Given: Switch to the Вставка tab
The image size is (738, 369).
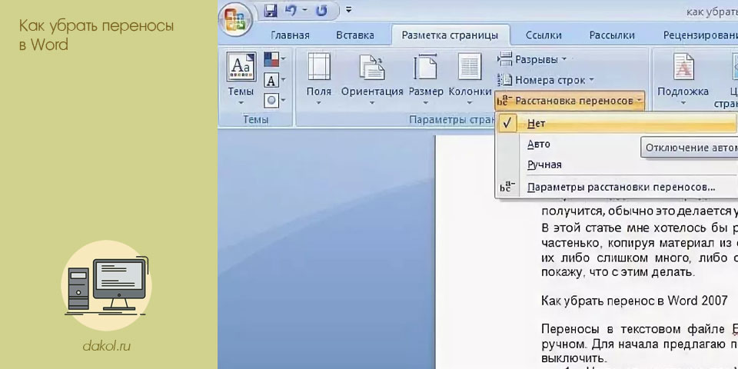Looking at the screenshot, I should pos(355,35).
